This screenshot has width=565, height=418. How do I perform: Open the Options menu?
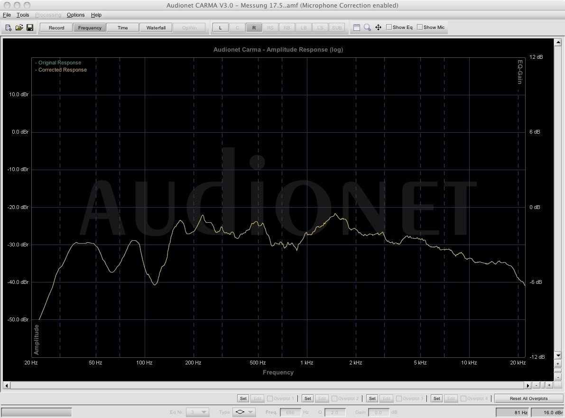click(x=76, y=15)
